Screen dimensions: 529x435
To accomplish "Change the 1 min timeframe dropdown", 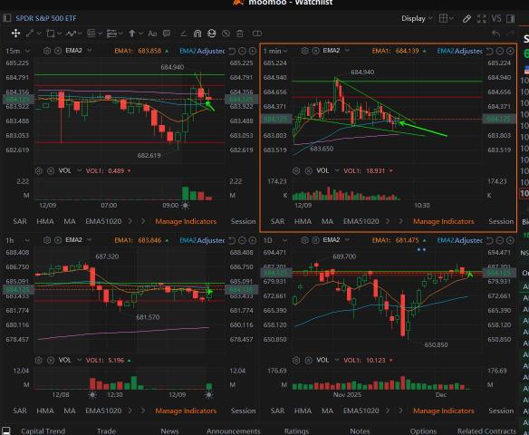I will (275, 51).
